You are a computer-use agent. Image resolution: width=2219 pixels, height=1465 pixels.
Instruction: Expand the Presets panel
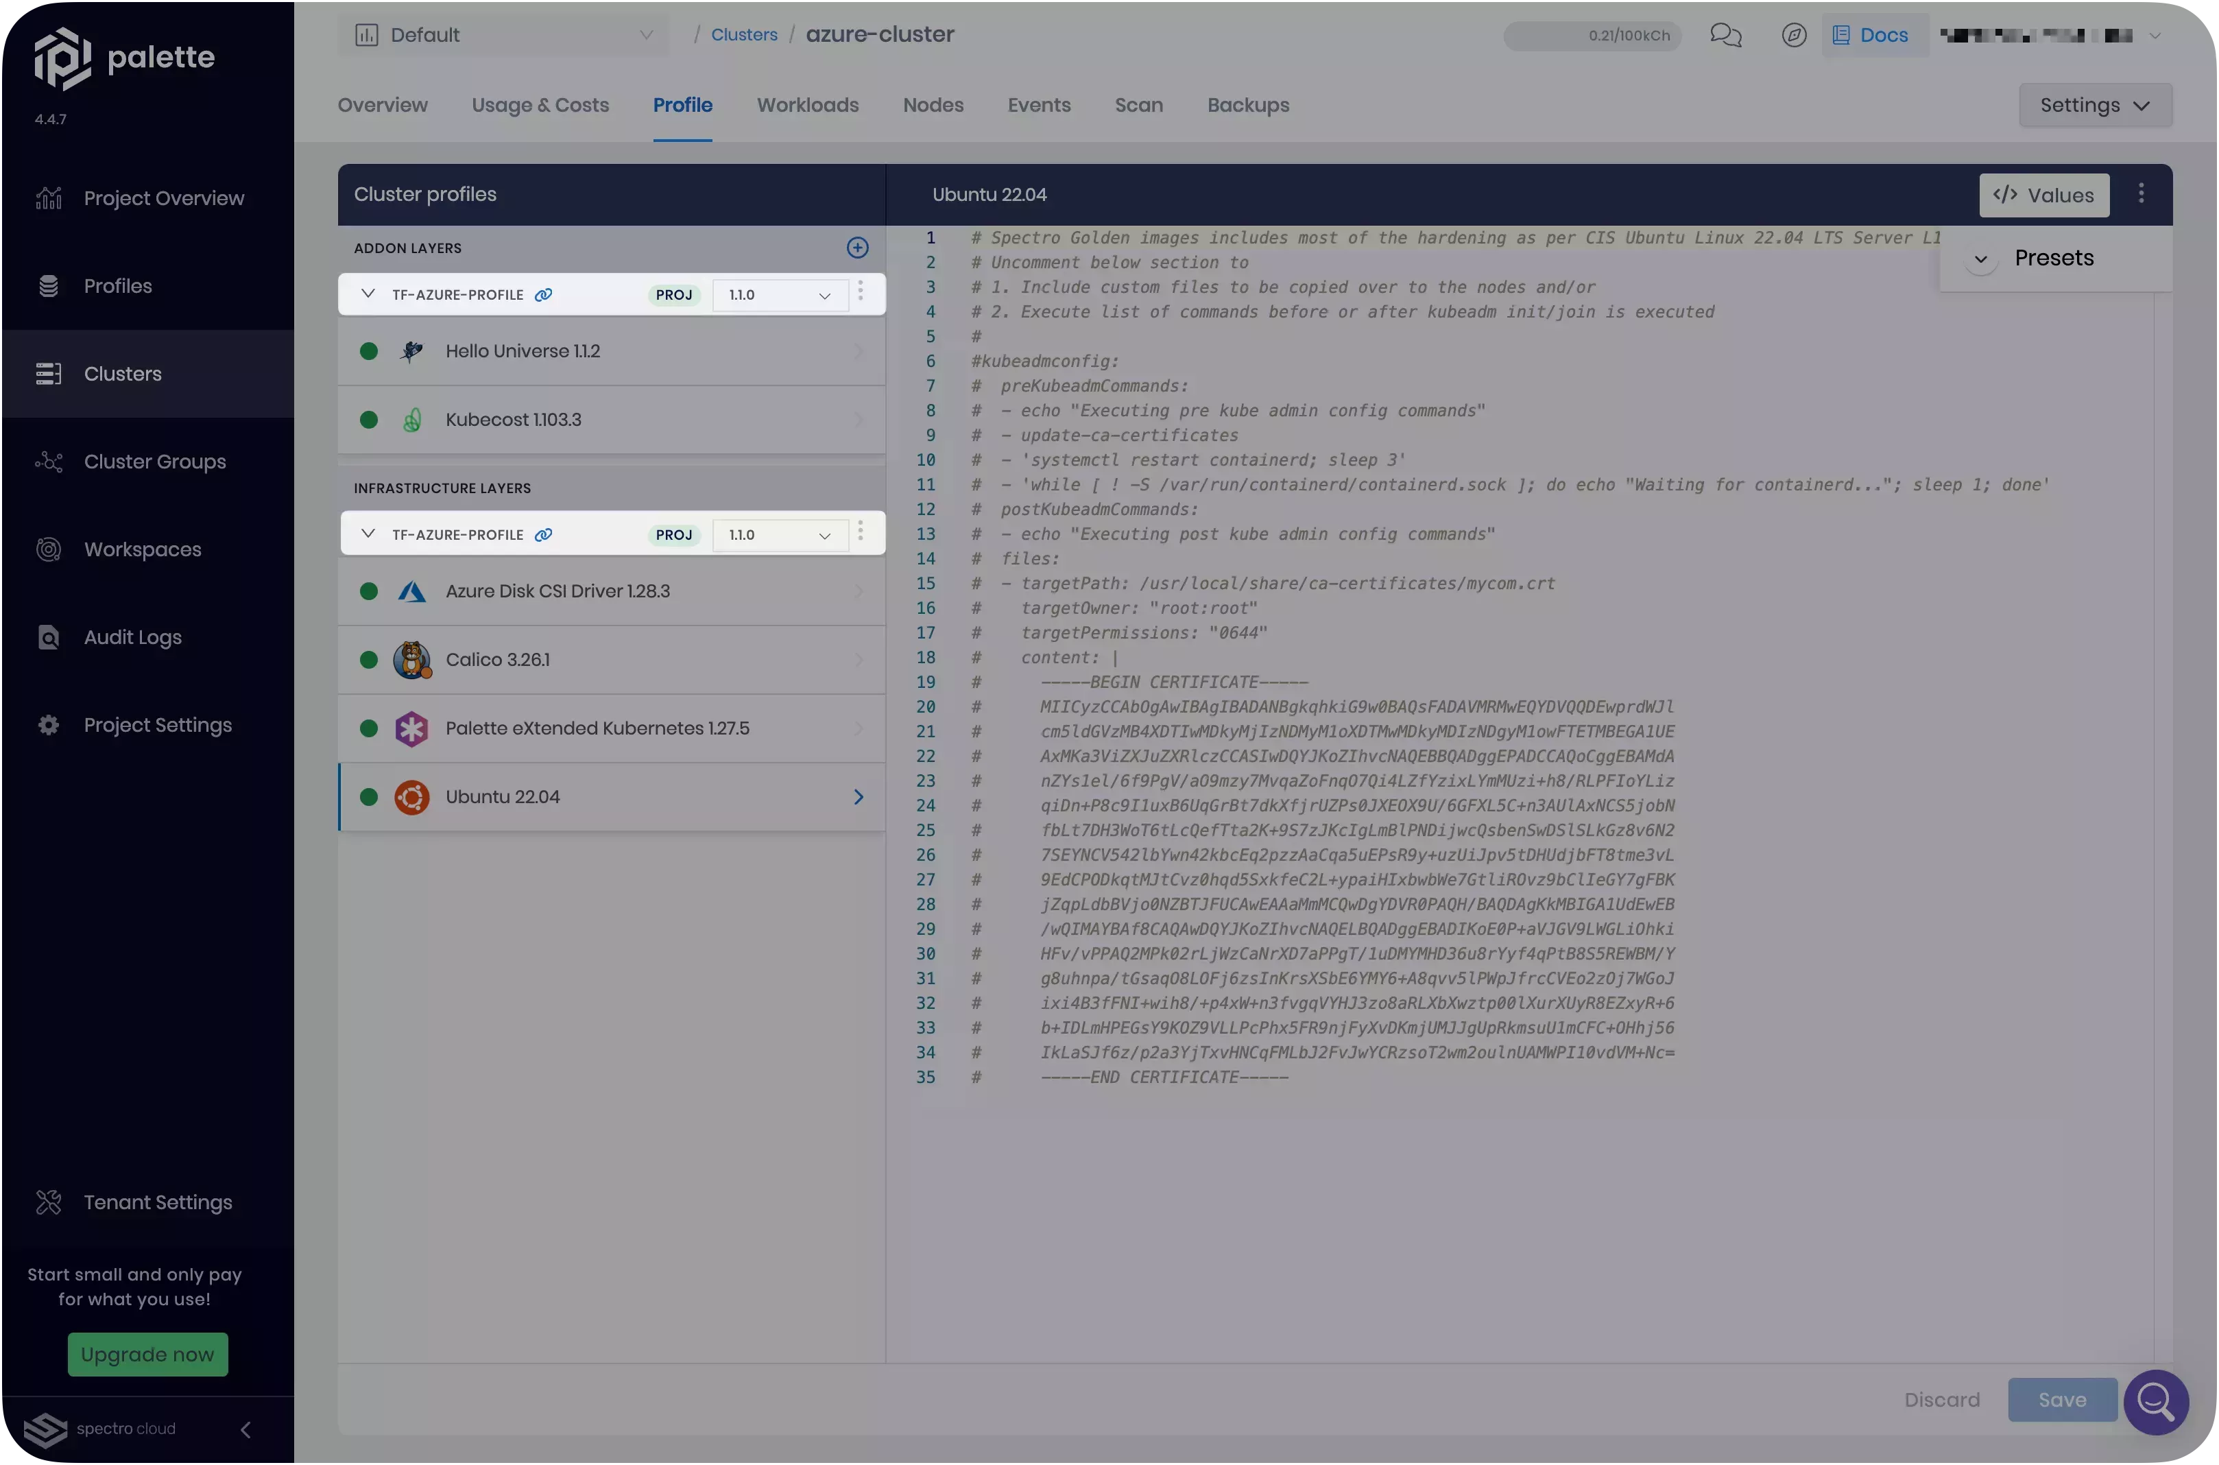click(x=1981, y=259)
